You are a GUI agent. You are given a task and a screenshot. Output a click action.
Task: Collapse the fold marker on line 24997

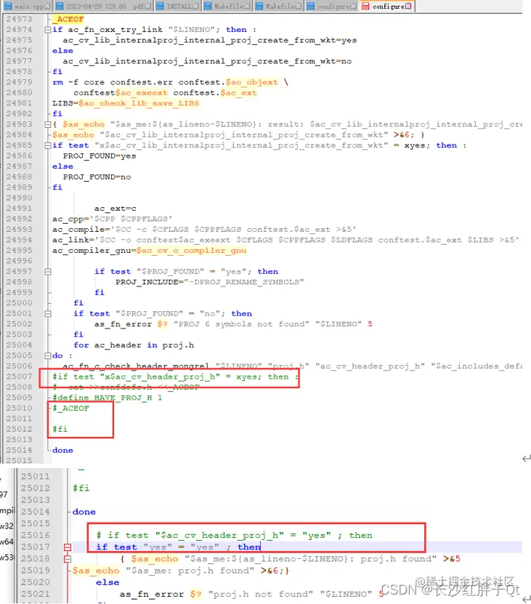point(48,272)
